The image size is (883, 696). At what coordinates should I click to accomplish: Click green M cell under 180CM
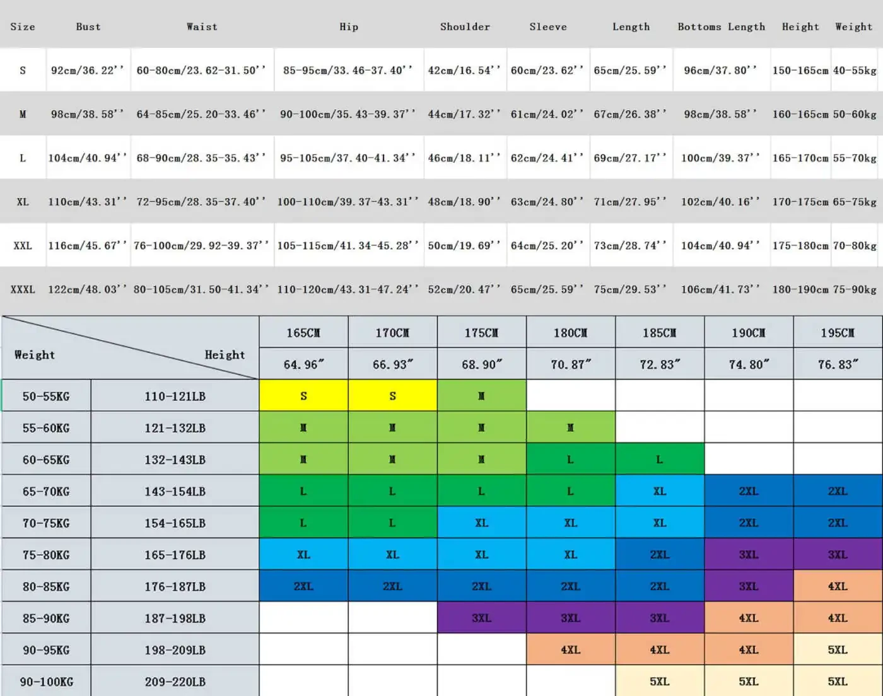pos(570,427)
